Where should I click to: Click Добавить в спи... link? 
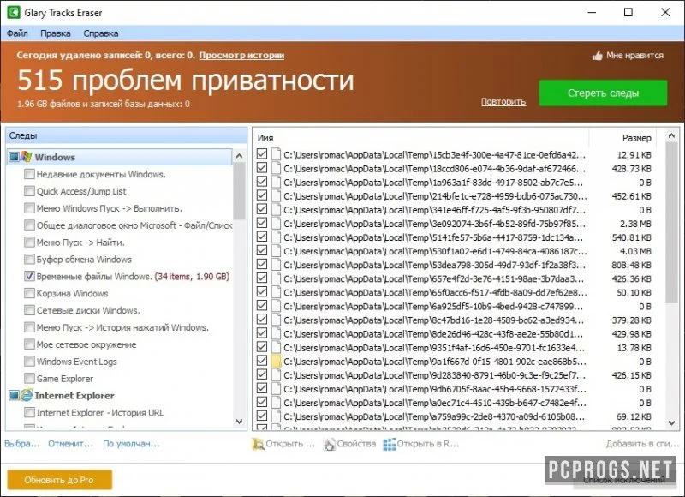click(x=642, y=444)
